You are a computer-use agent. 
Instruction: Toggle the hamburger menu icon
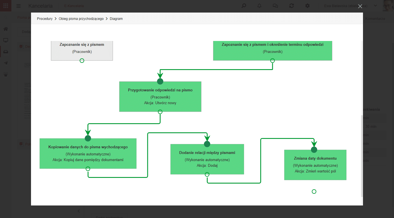18,6
